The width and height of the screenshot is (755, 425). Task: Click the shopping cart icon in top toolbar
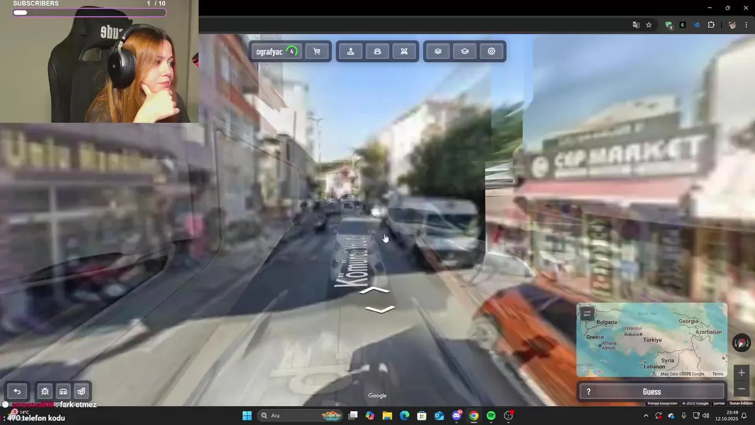317,51
